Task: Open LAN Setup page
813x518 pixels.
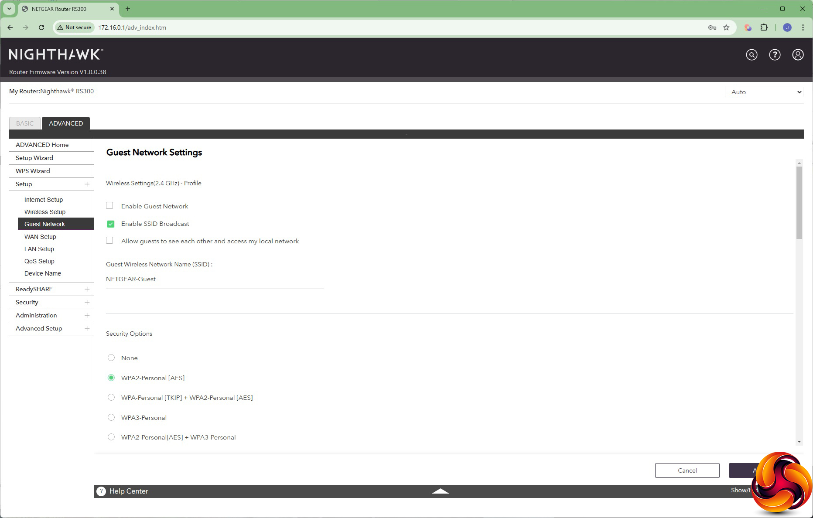Action: [x=39, y=249]
